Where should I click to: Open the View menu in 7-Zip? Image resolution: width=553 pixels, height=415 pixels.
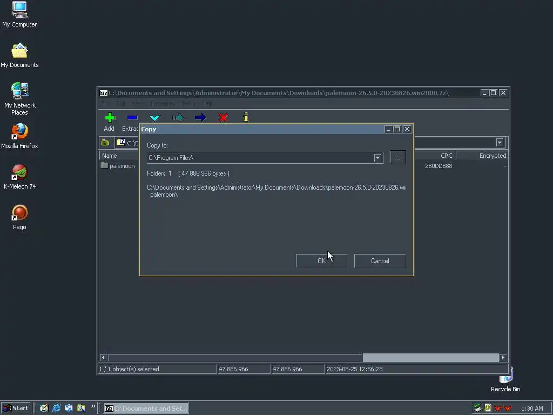pos(138,103)
